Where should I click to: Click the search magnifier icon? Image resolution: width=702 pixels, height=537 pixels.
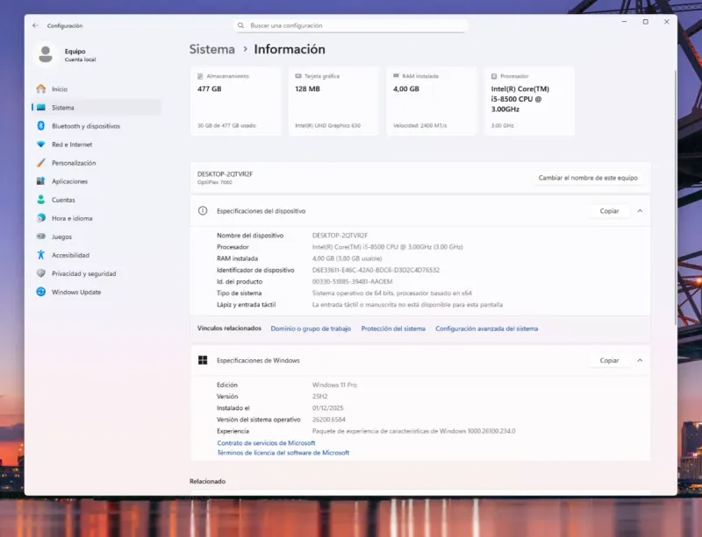pyautogui.click(x=240, y=25)
